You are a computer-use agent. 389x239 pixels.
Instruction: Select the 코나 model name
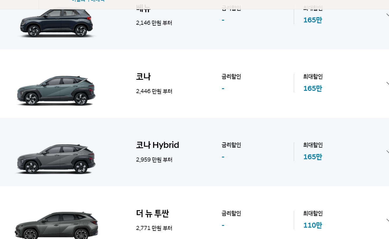click(x=143, y=77)
